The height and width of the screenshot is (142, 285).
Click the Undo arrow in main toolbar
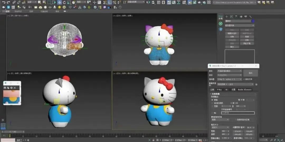coord(4,2)
